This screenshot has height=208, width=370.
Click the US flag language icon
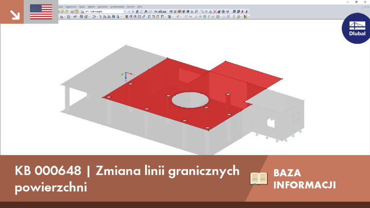pyautogui.click(x=41, y=12)
